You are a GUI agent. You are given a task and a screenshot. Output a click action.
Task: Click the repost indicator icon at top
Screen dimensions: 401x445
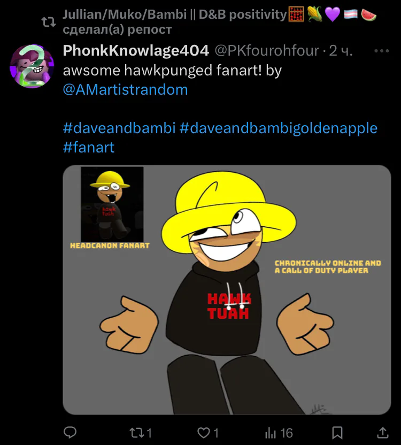tap(49, 22)
